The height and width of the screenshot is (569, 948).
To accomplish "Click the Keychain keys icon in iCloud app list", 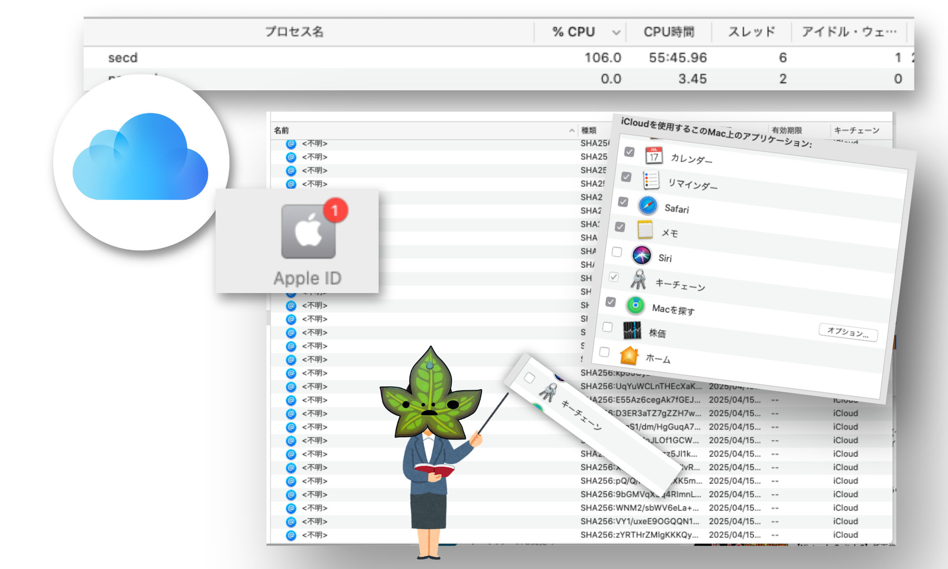I will 638,280.
